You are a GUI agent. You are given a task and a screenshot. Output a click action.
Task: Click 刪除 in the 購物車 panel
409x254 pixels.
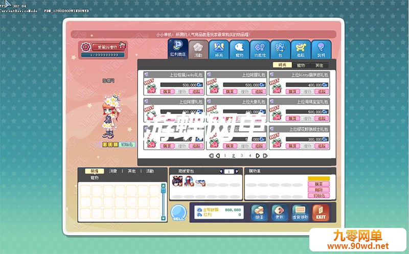click(319, 190)
